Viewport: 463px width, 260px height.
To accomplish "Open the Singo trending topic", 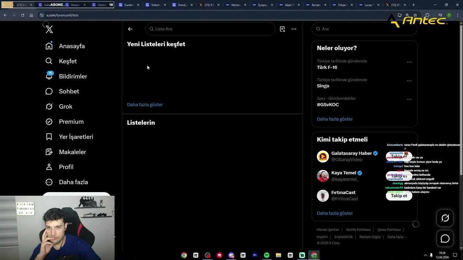I will pos(323,86).
